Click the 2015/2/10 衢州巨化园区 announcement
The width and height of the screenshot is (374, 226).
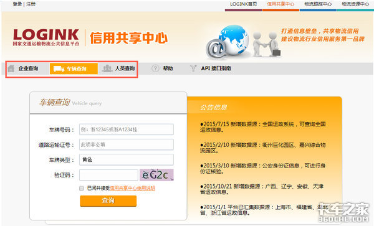pyautogui.click(x=263, y=148)
